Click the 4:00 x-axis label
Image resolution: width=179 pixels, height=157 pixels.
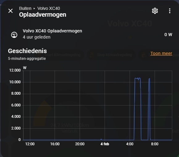[x=130, y=144]
